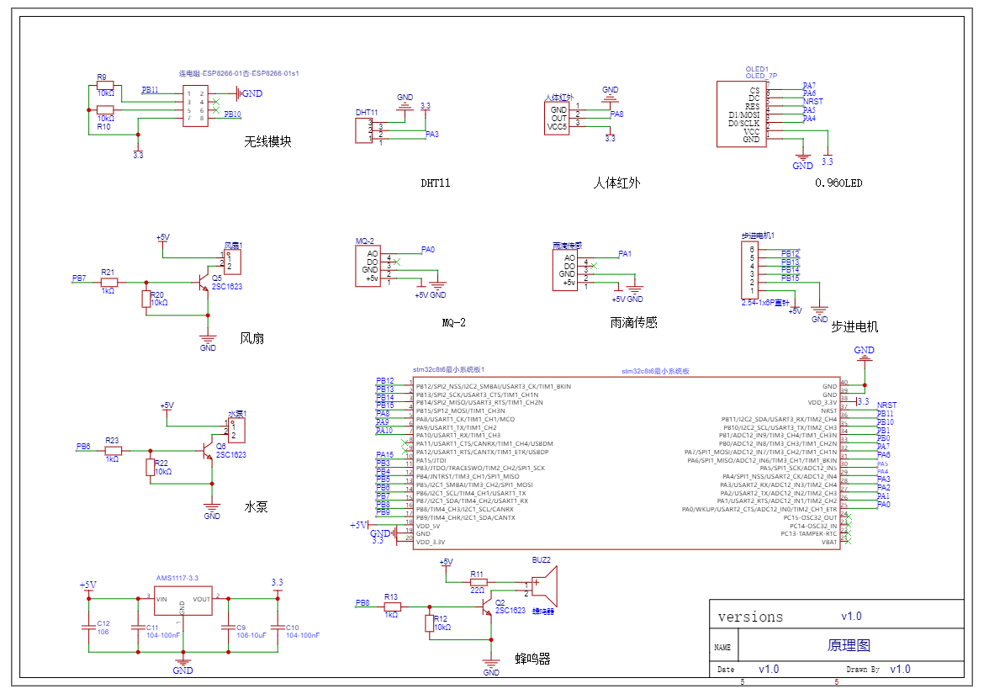Viewport: 984px width, 694px height.
Task: Select capacitor C12 symbol
Action: pyautogui.click(x=88, y=626)
